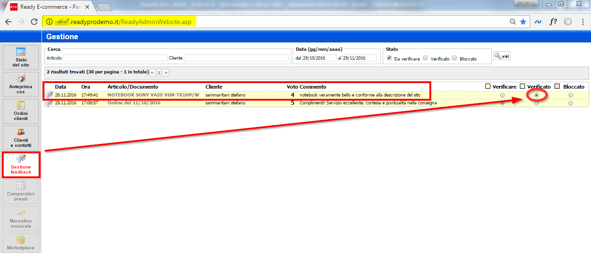Image resolution: width=591 pixels, height=253 pixels.
Task: Go to Ordini clienti section
Action: 21,111
